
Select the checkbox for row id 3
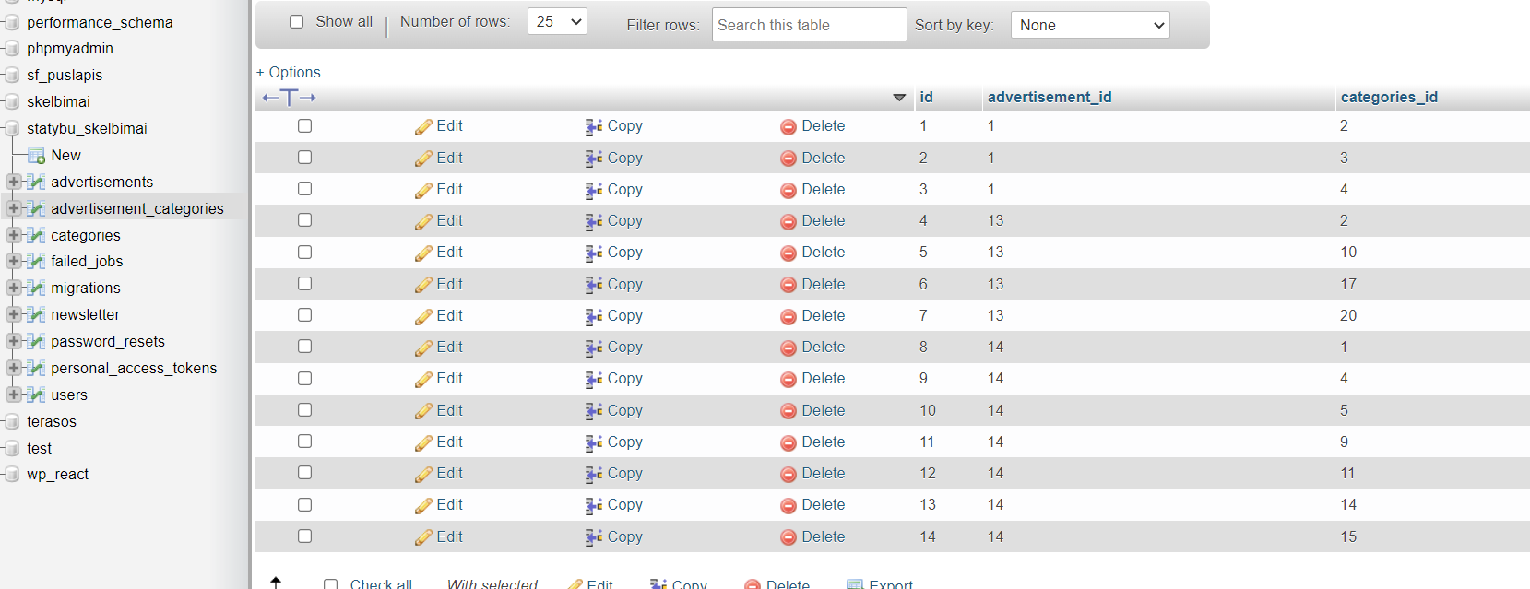pyautogui.click(x=305, y=188)
